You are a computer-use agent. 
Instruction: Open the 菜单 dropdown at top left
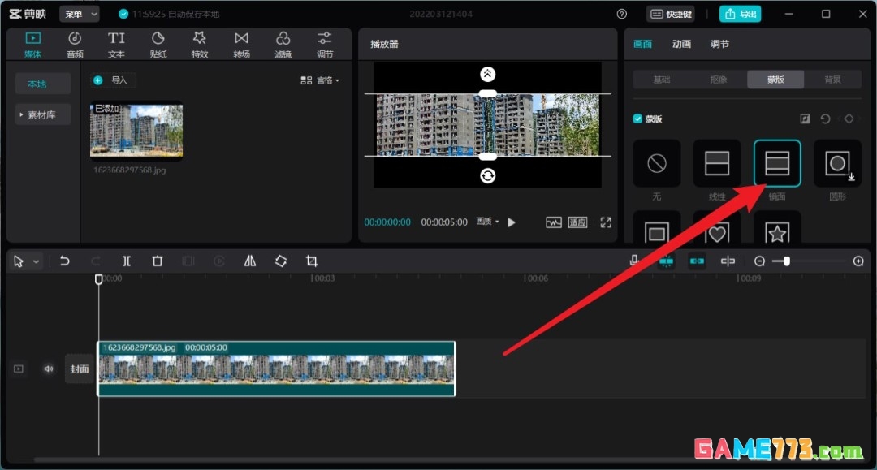(79, 13)
